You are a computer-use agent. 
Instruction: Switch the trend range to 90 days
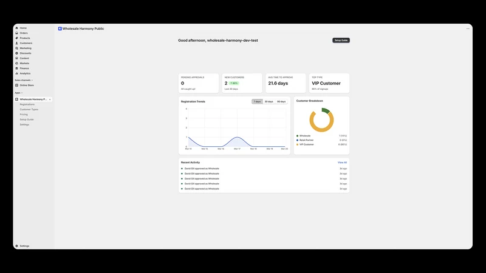pos(281,101)
